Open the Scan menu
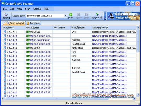The width and height of the screenshot is (141, 106). click(28, 9)
